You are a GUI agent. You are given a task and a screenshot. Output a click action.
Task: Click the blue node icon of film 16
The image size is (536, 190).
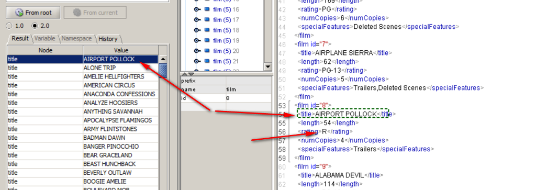pyautogui.click(x=207, y=9)
